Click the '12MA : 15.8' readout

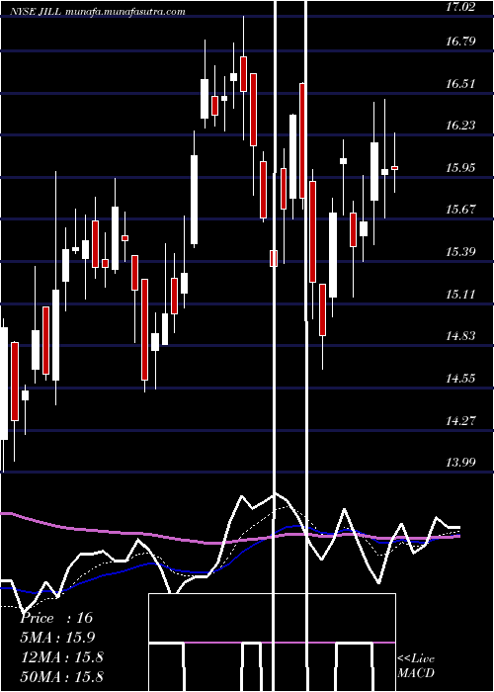tap(61, 657)
